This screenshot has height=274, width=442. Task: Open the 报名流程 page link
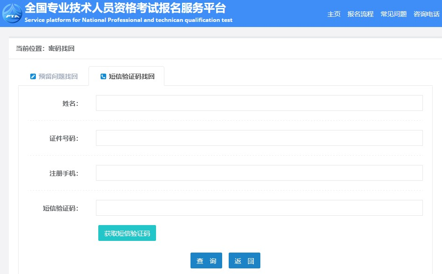tap(360, 14)
